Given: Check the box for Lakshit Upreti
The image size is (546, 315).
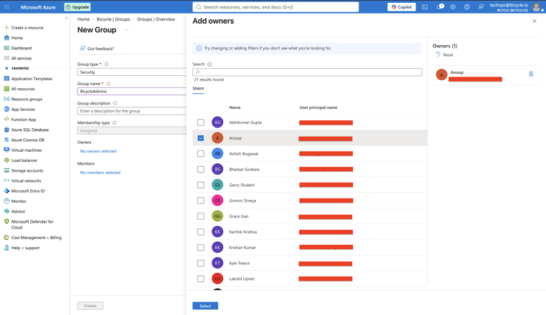Looking at the screenshot, I should click(201, 278).
